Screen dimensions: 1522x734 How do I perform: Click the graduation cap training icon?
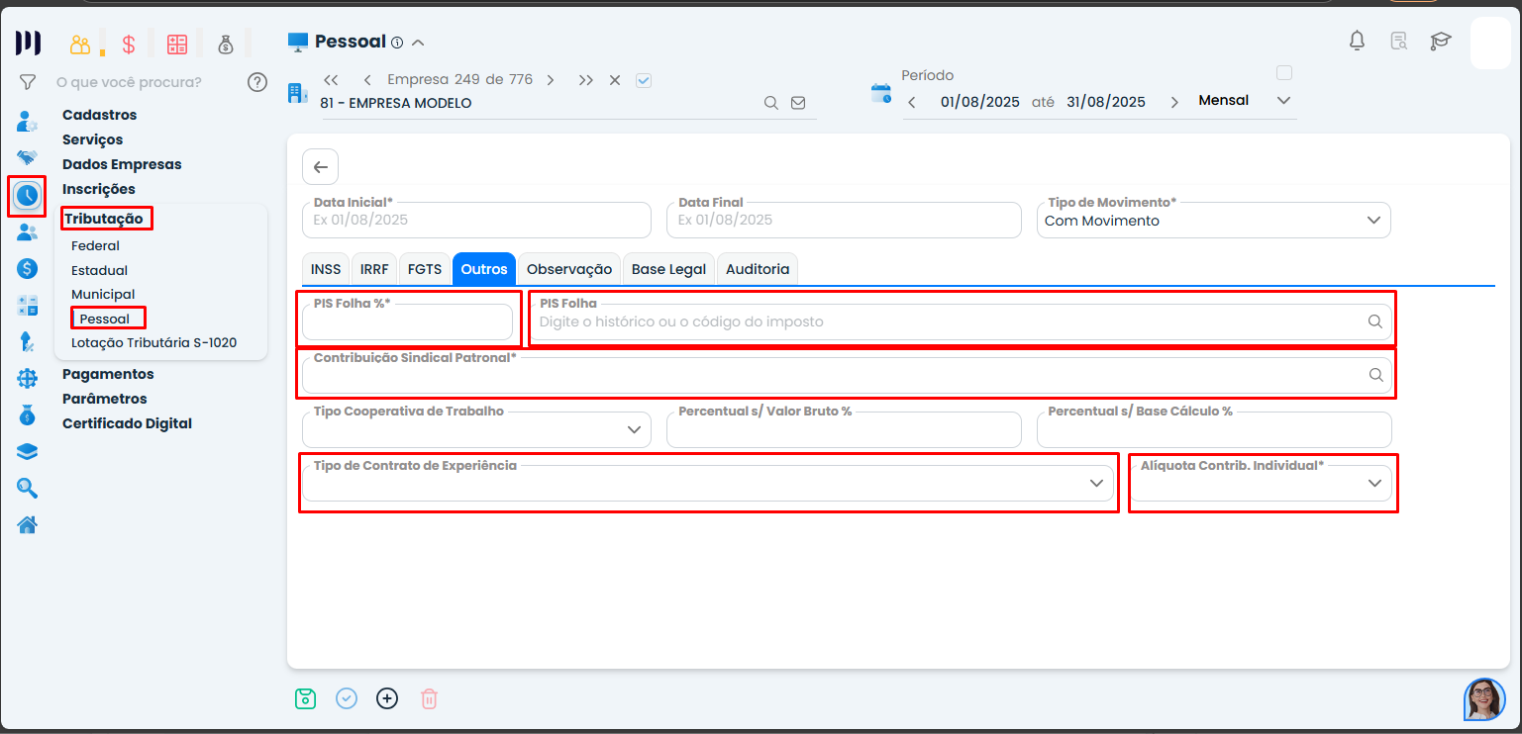click(1440, 41)
